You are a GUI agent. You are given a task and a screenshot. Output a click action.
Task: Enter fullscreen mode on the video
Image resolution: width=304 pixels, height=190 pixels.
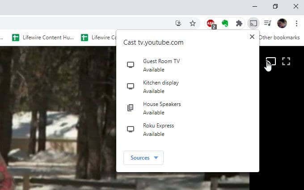coord(286,61)
